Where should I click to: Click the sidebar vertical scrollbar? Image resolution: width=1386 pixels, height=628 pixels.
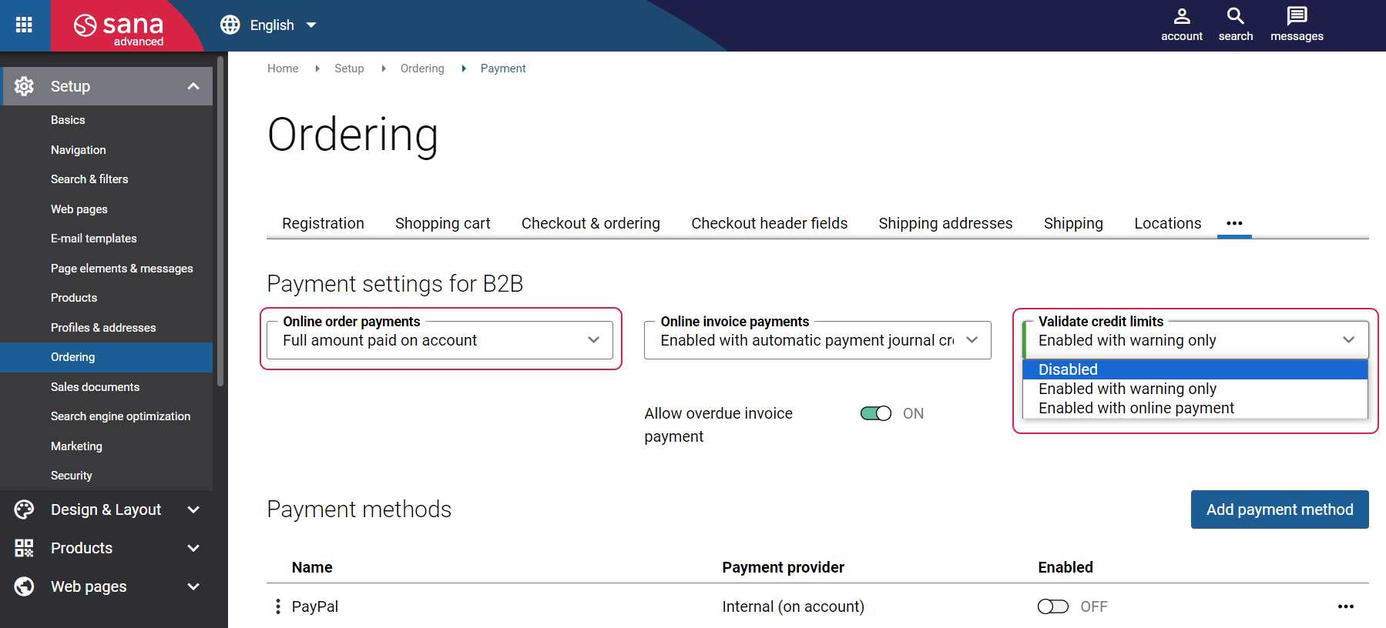coord(220,221)
